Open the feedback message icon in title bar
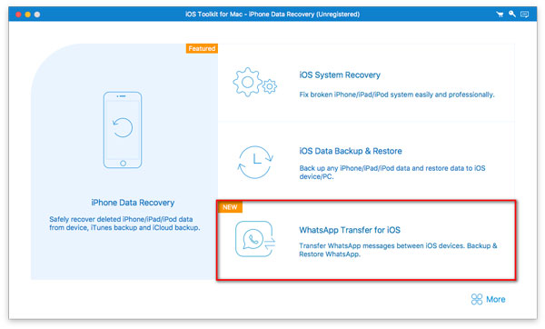This screenshot has width=545, height=329. coord(524,15)
